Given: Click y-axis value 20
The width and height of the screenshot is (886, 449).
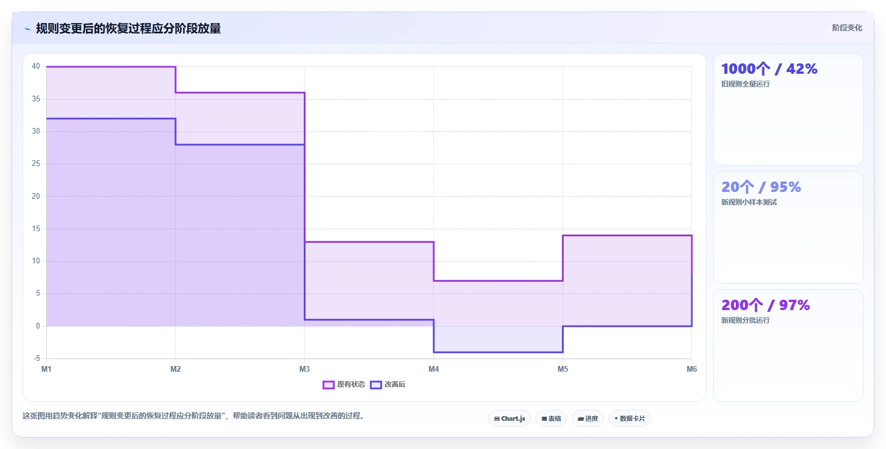Looking at the screenshot, I should pos(36,196).
